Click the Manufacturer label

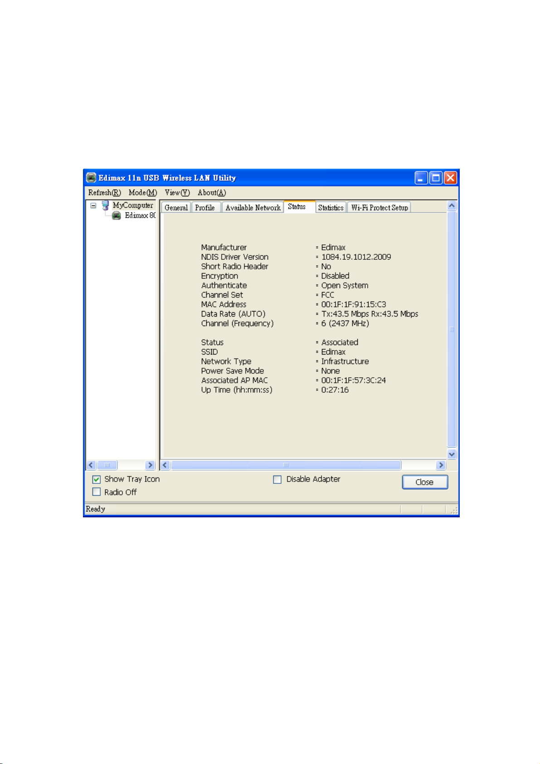pos(224,247)
